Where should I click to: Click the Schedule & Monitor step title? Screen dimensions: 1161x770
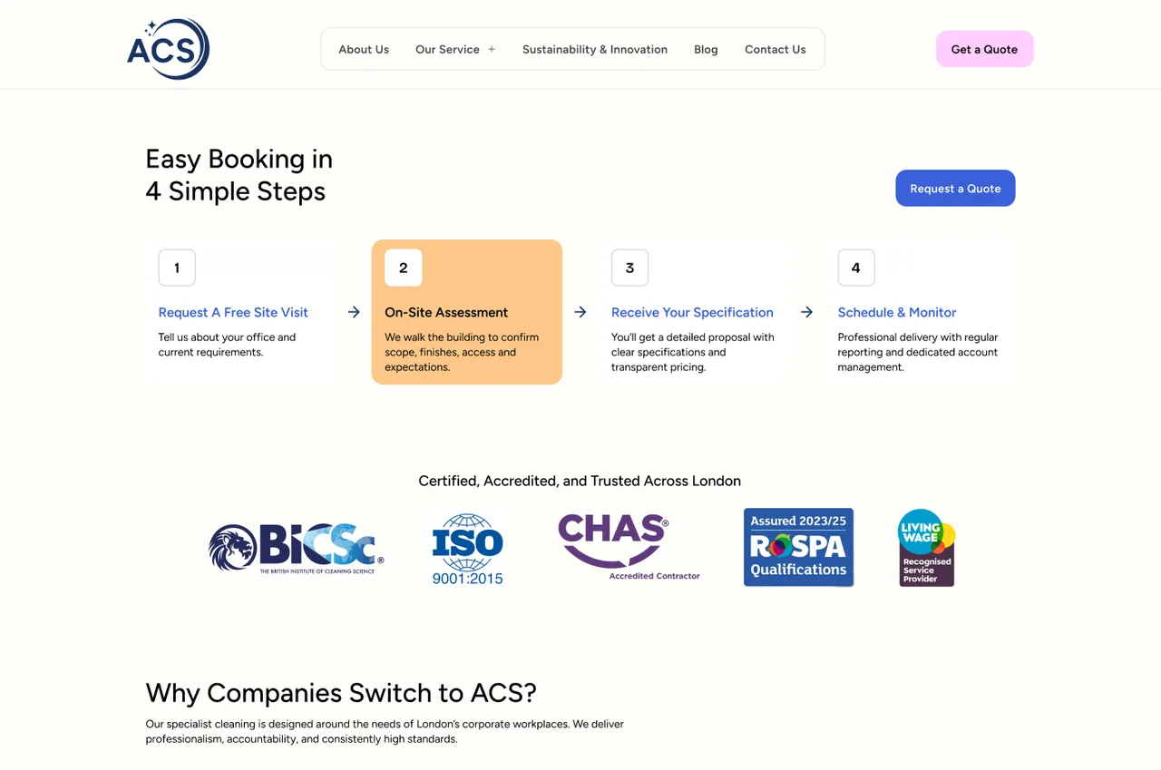point(897,312)
